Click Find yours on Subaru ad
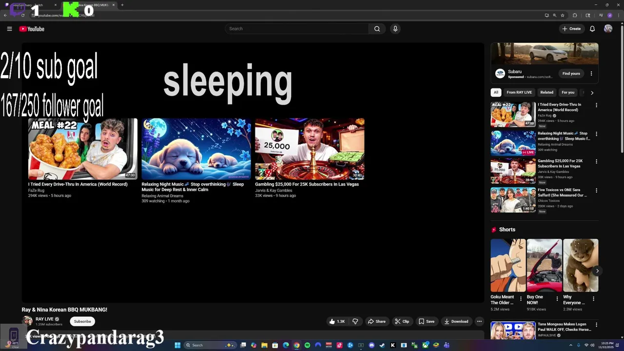Viewport: 624px width, 351px height. 571,74
